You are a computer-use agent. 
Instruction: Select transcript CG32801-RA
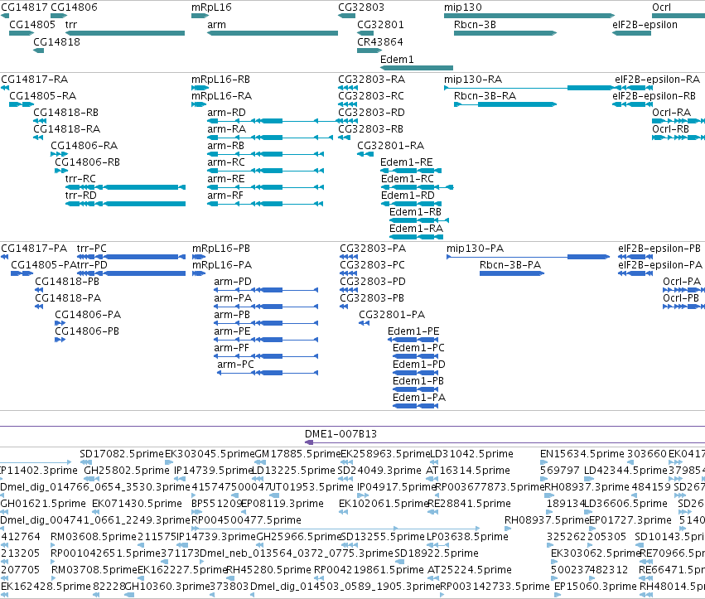point(365,154)
